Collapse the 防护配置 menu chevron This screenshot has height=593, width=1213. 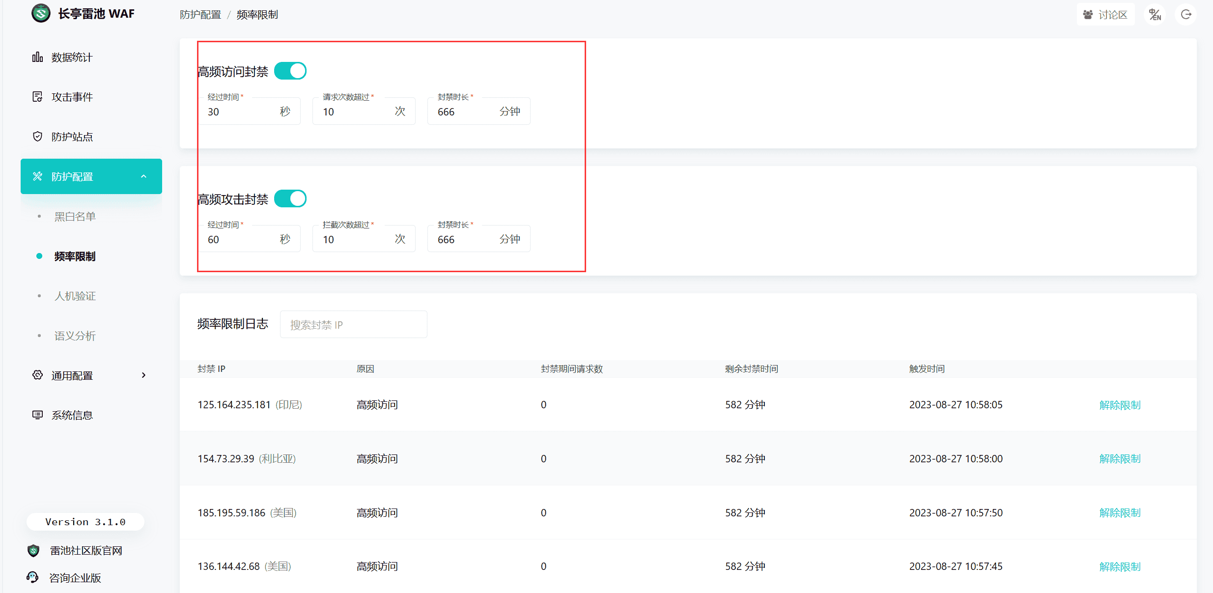point(143,176)
